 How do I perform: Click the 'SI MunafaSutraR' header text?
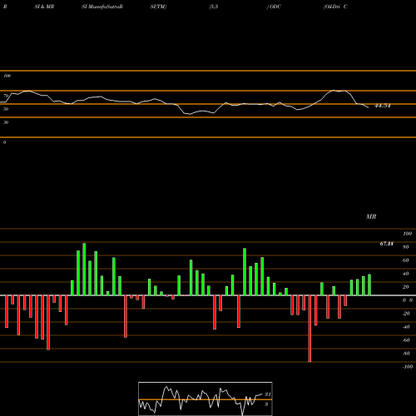(102, 7)
